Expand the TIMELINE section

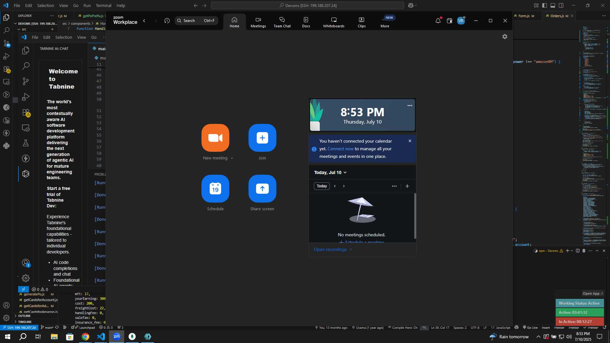tap(25, 322)
